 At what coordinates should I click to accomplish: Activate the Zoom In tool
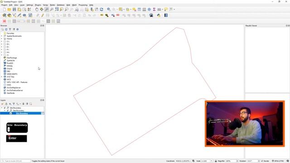tap(47, 10)
